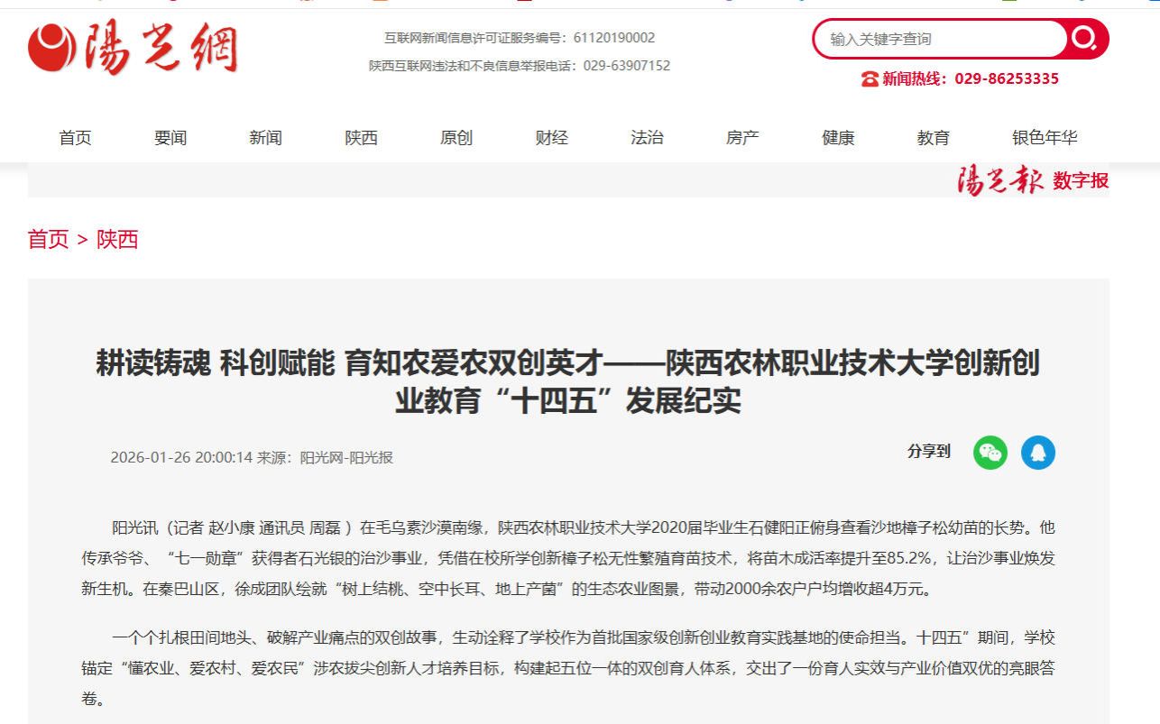Open the 健康 health section
Image resolution: width=1160 pixels, height=724 pixels.
838,138
